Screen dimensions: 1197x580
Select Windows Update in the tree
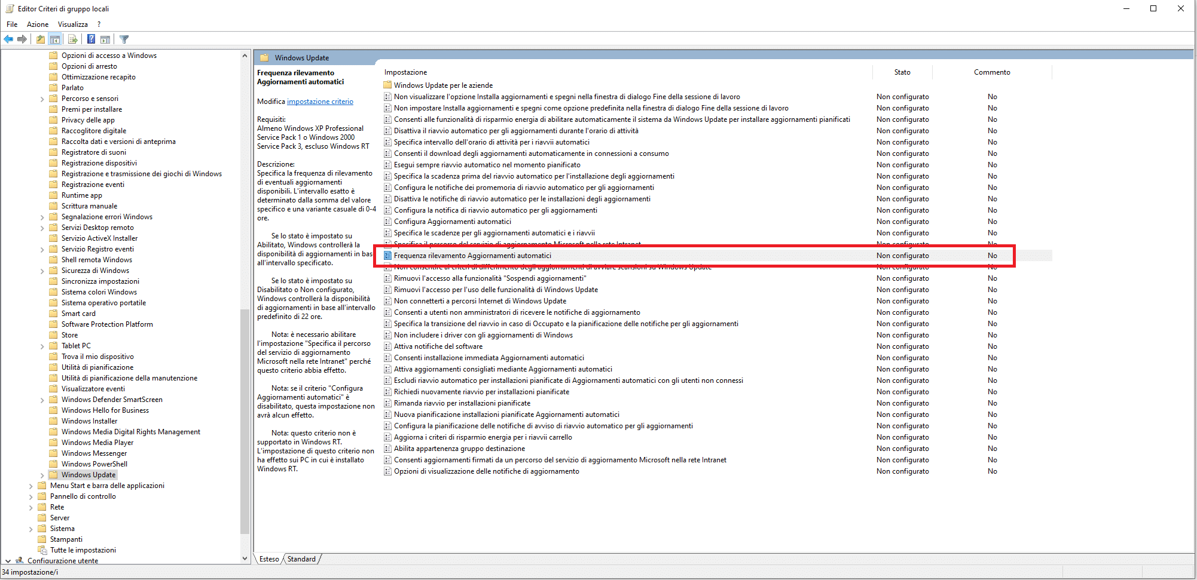[88, 475]
